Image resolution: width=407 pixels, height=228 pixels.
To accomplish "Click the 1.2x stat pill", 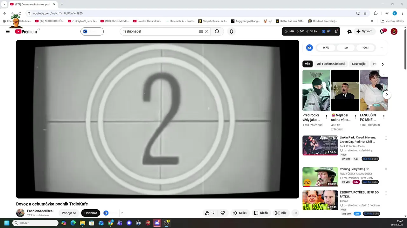I will 346,47.
